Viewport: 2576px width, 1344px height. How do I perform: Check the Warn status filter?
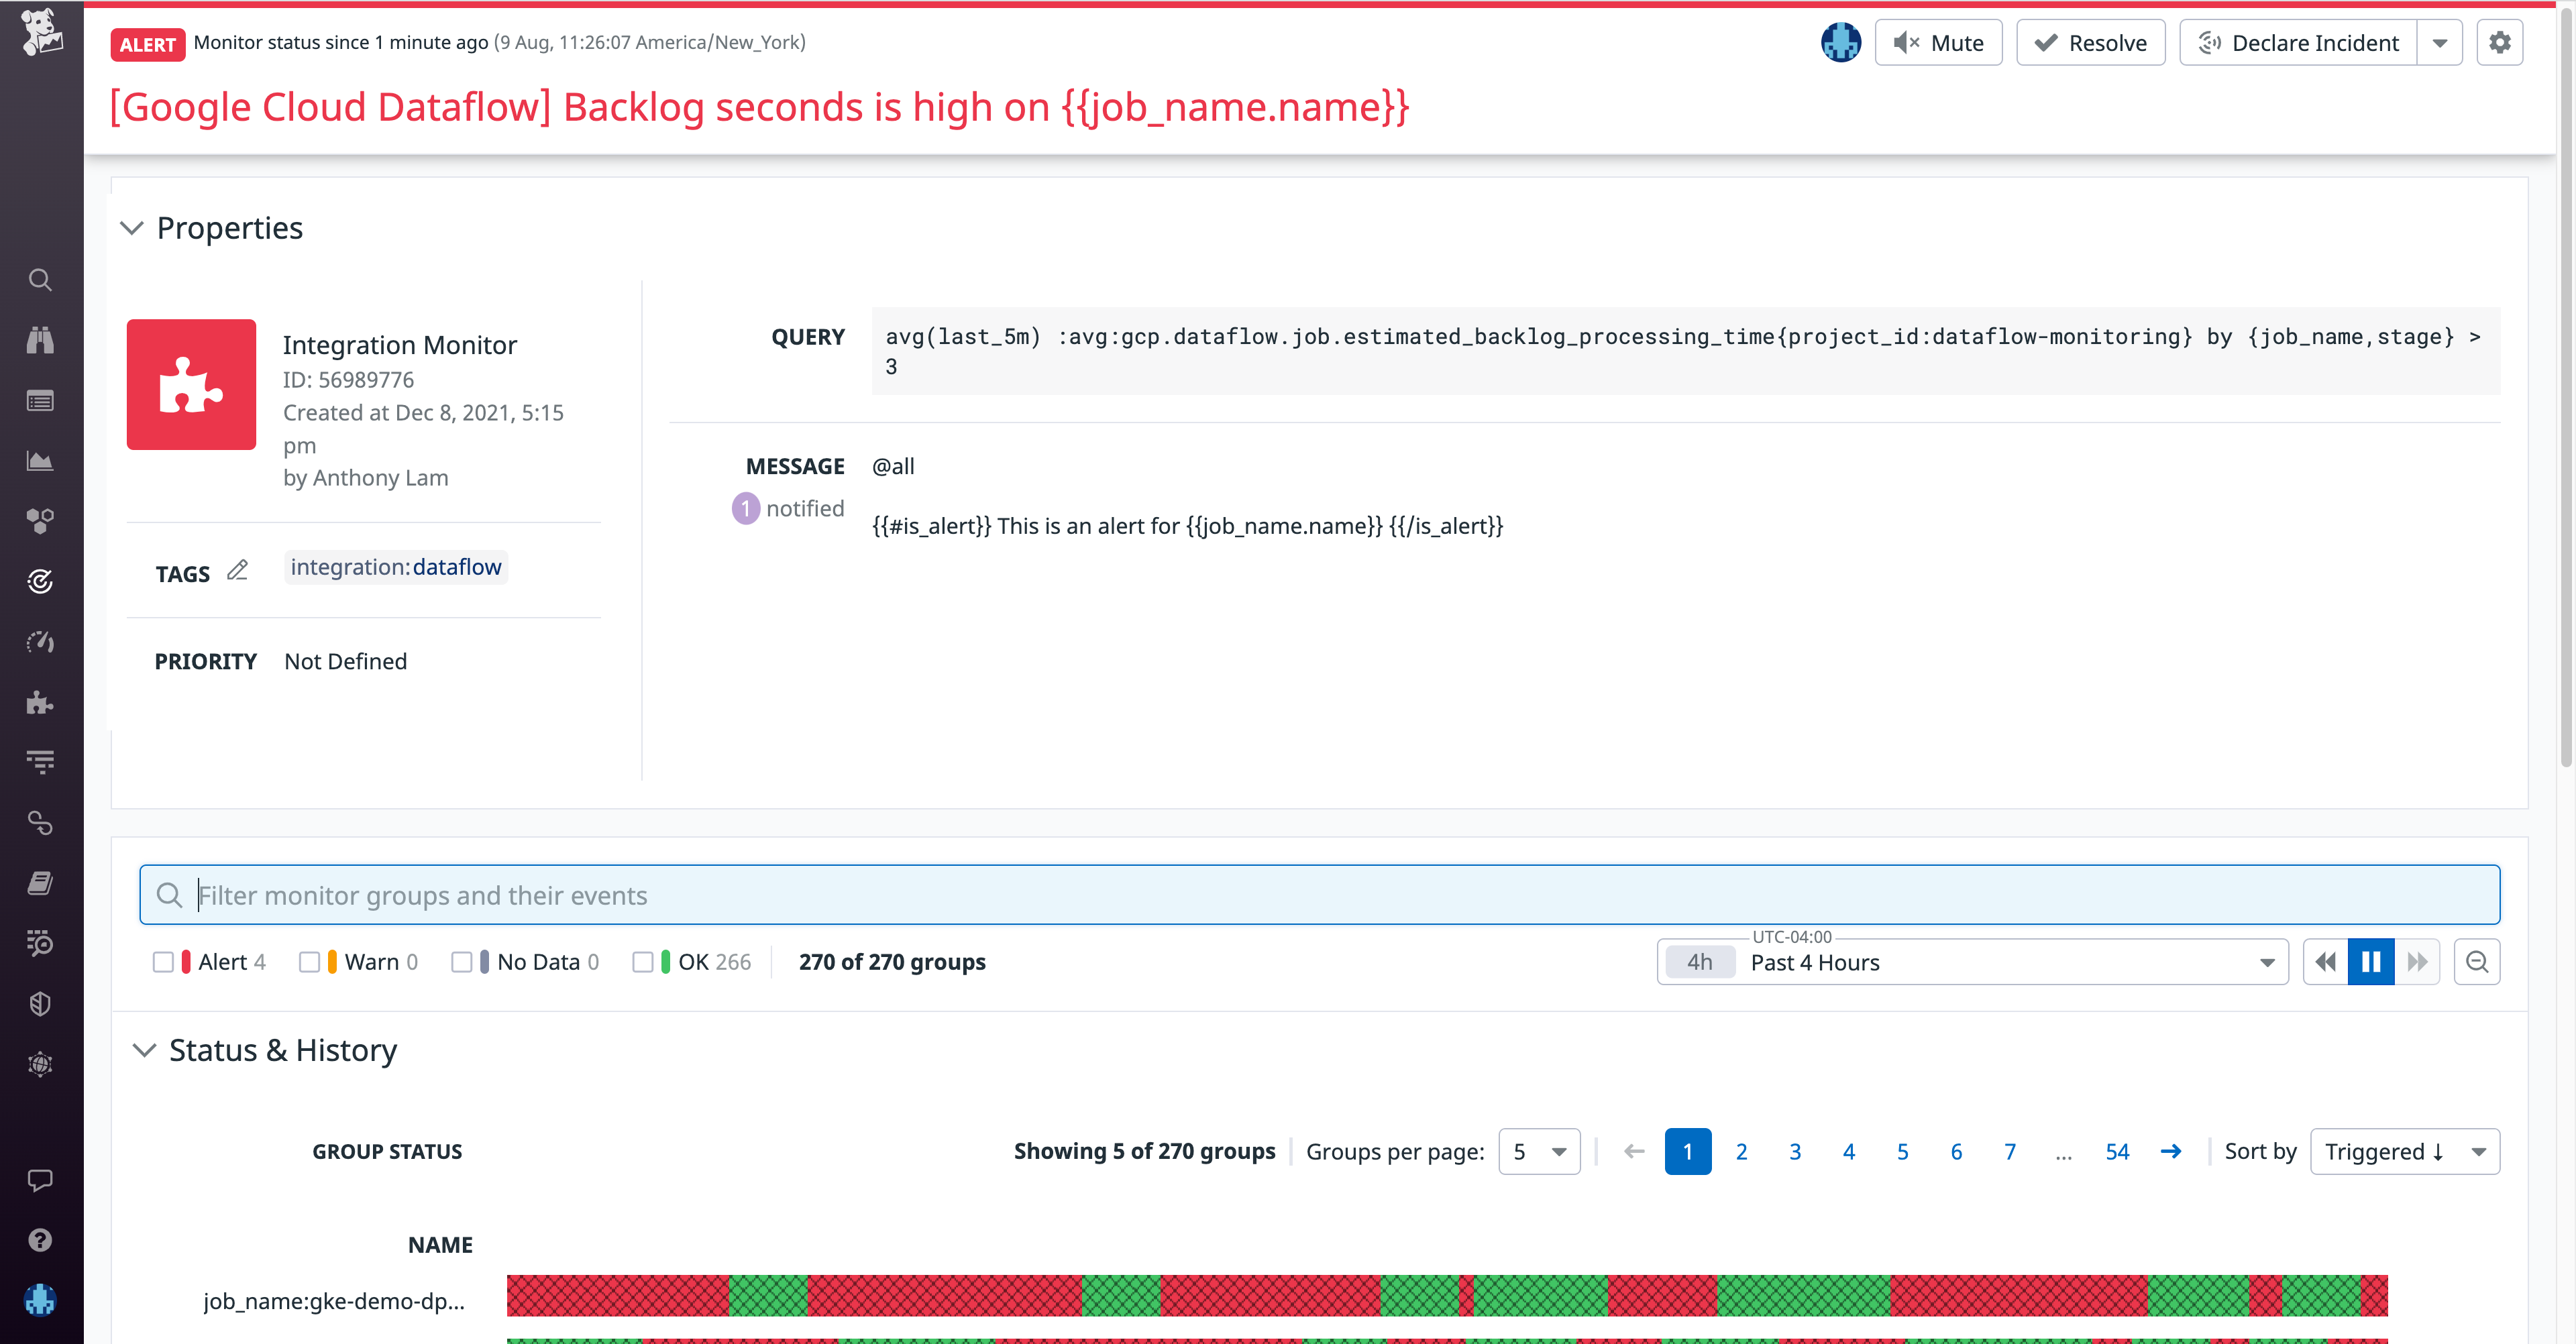pyautogui.click(x=311, y=961)
